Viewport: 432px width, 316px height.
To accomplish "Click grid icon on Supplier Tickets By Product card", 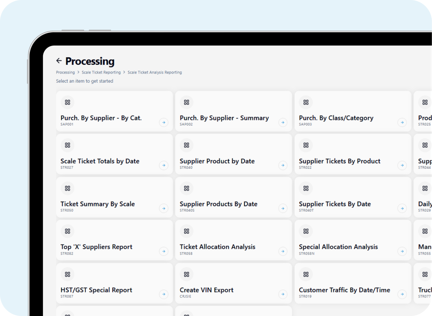I will [306, 145].
